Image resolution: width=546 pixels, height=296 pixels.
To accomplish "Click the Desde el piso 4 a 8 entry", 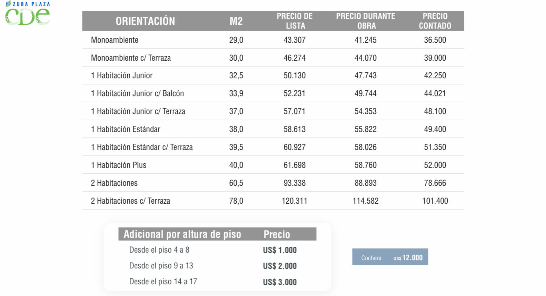I will point(159,250).
